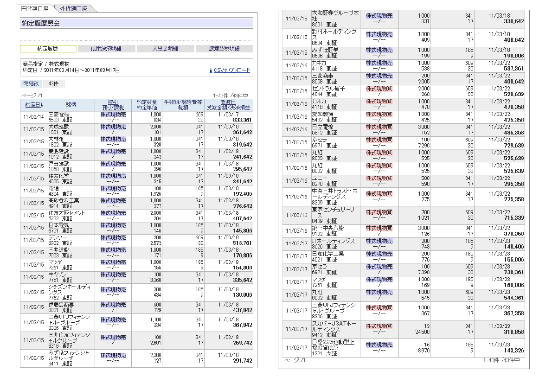The image size is (539, 377).
Task: Click the 手数料/諸経費等 column header
Action: 183,105
